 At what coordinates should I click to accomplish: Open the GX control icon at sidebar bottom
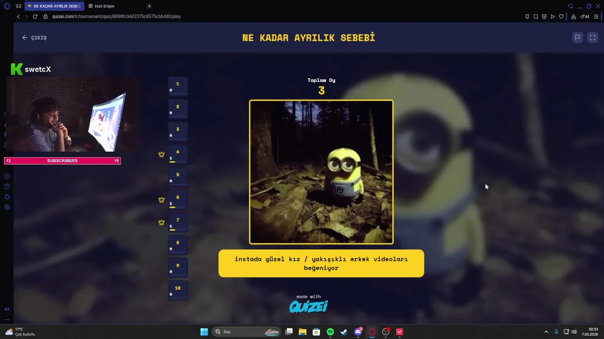click(7, 309)
